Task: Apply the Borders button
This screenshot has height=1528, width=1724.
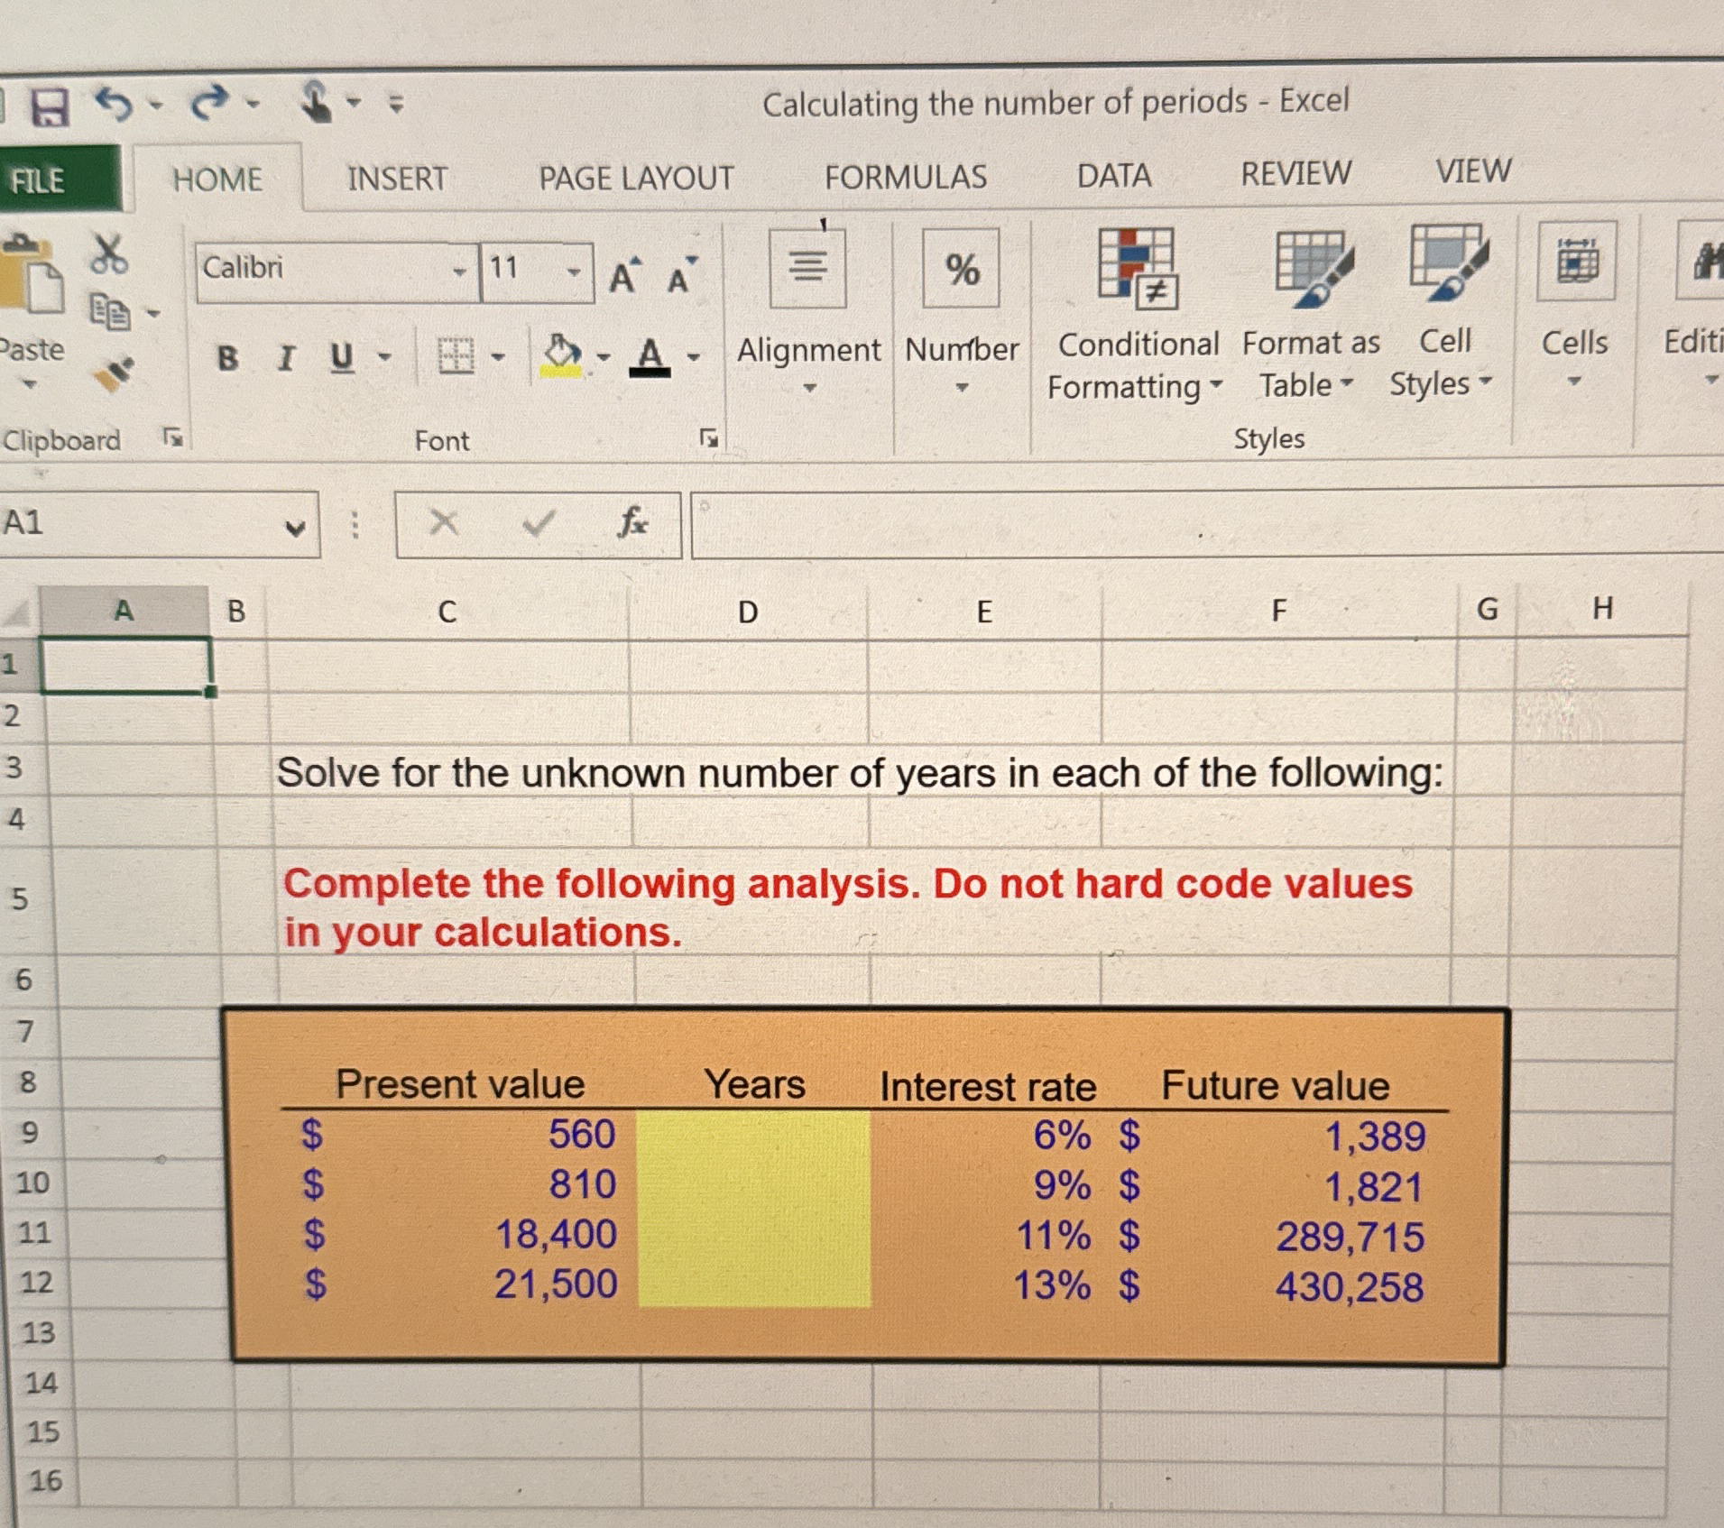Action: (456, 356)
